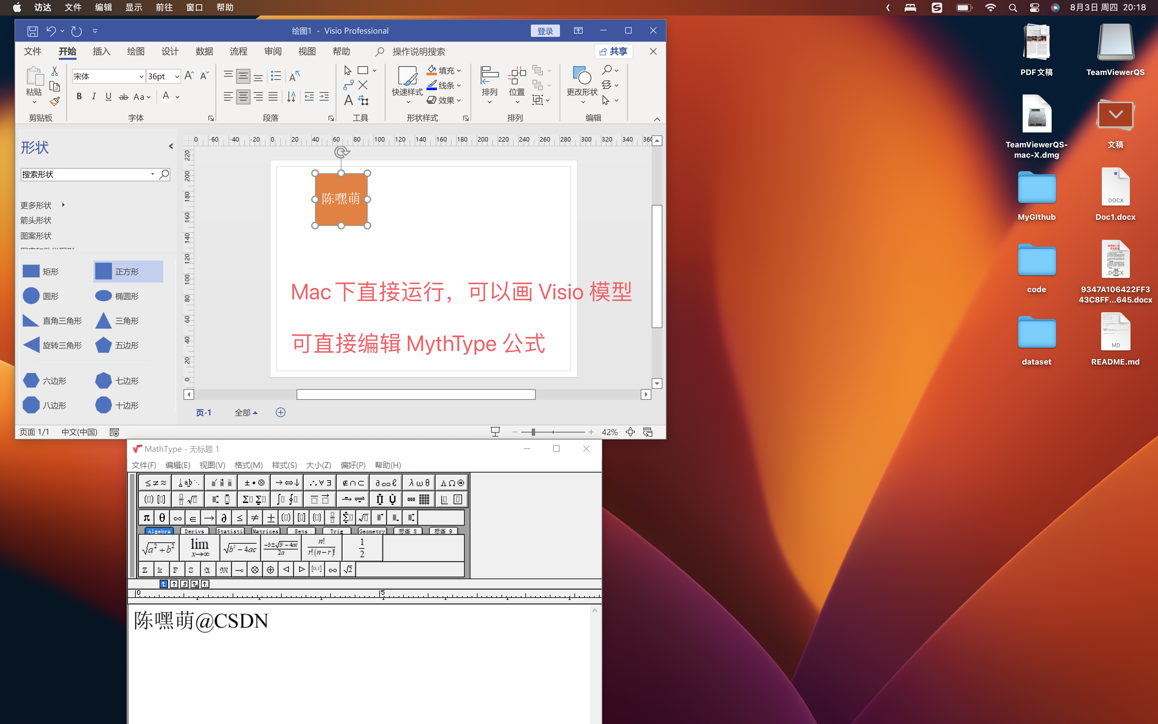Open MathType 格式(M) menu

[x=248, y=465]
